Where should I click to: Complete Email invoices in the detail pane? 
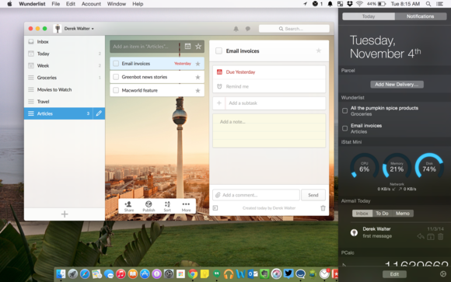(x=219, y=50)
